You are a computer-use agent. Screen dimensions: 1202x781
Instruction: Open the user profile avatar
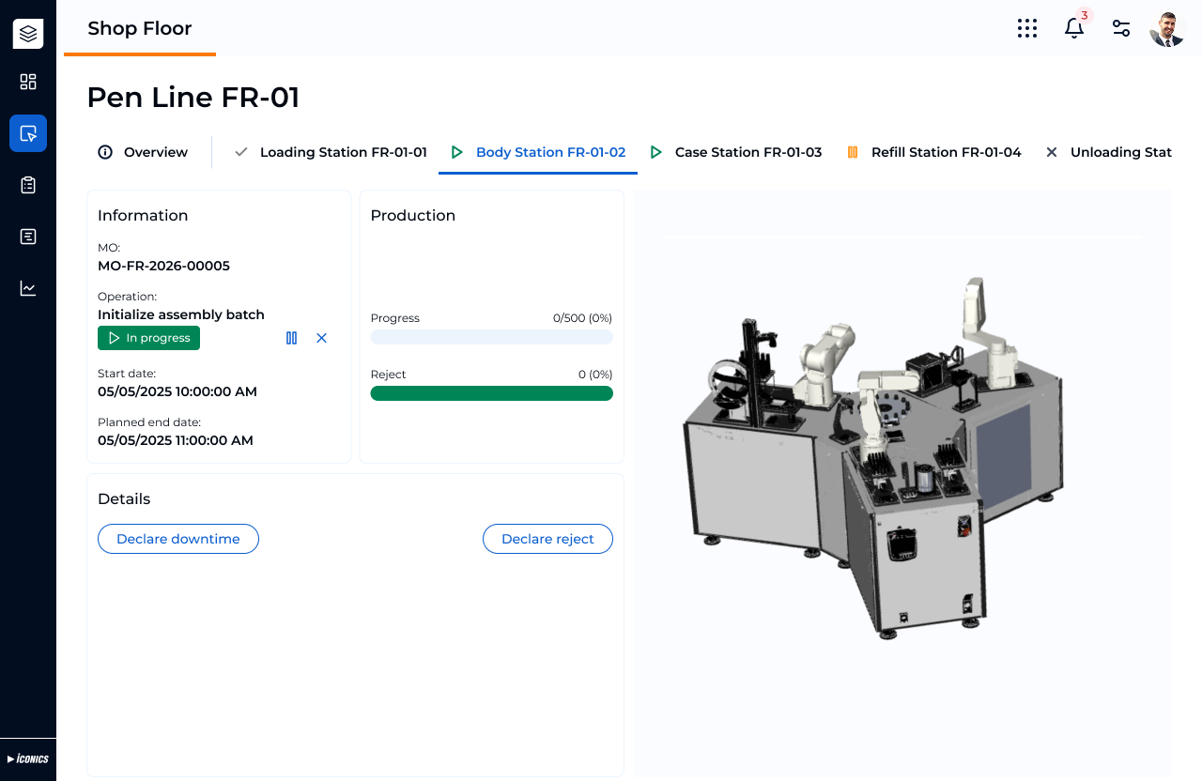[x=1167, y=29]
